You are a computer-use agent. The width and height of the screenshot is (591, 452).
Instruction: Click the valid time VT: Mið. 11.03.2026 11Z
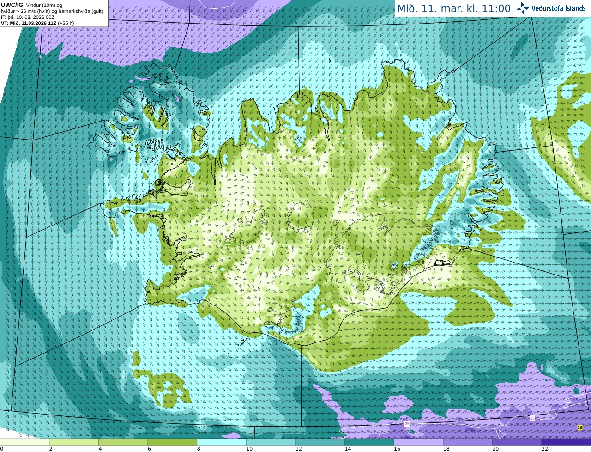coord(29,23)
